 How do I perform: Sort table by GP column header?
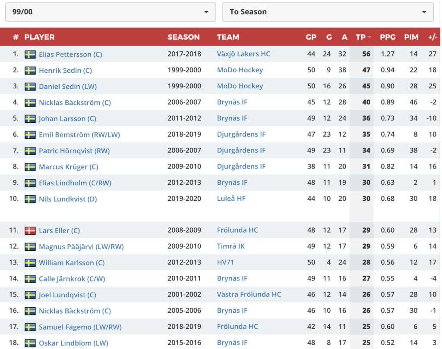point(311,37)
